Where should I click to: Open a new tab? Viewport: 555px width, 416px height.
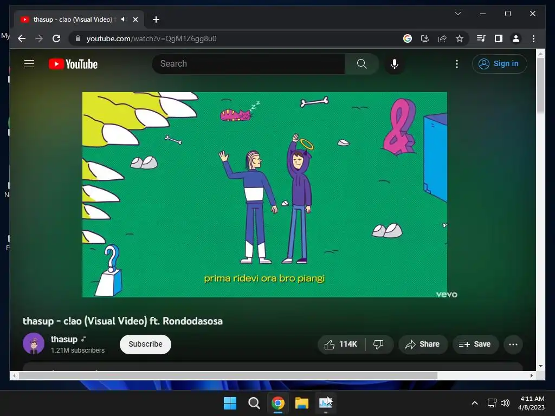(x=156, y=19)
